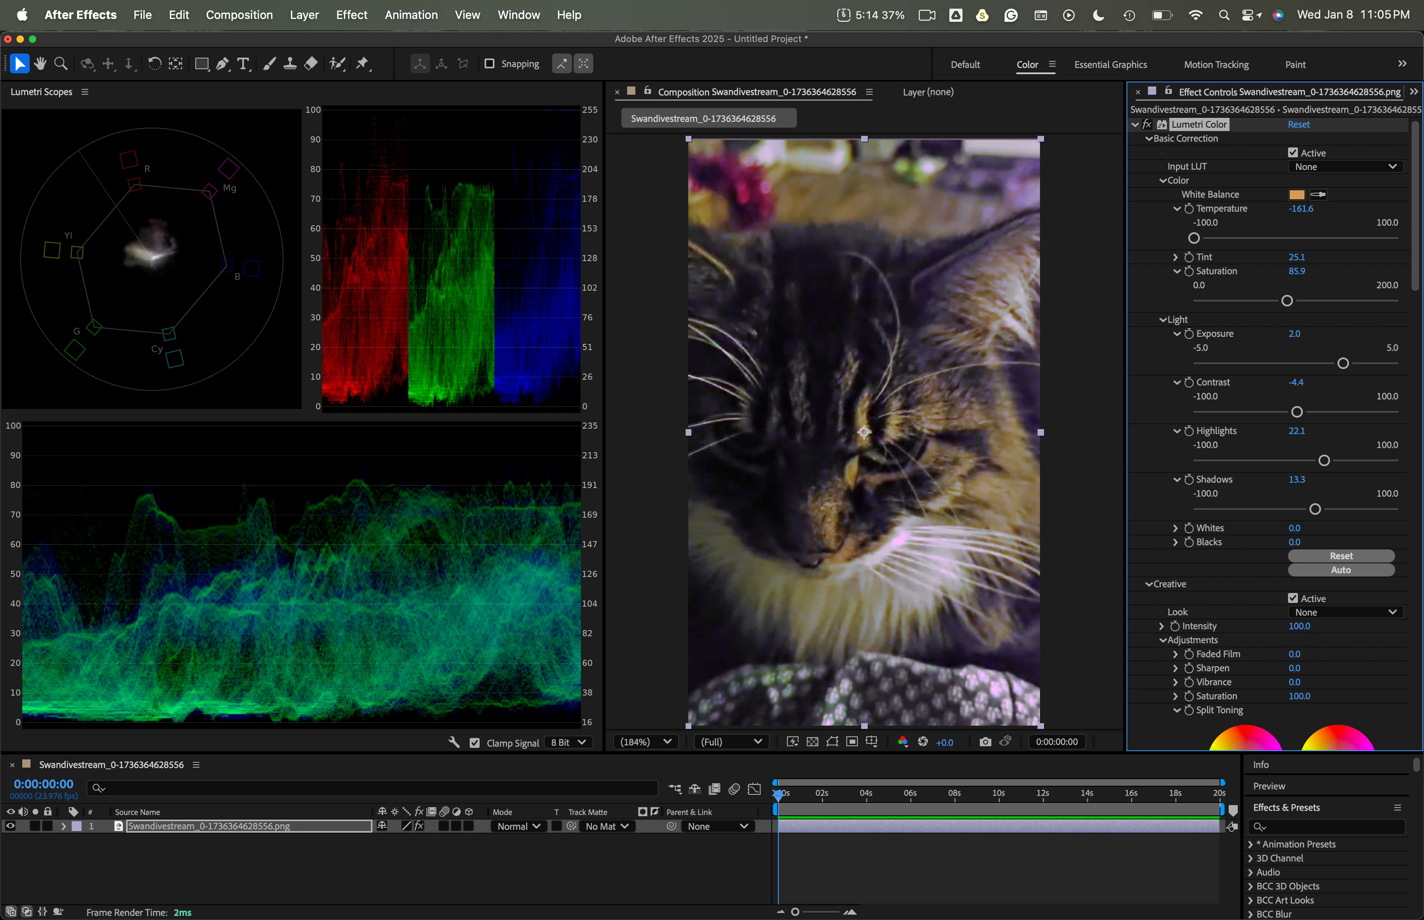Click the Exposure slider handle
This screenshot has height=920, width=1424.
click(1343, 363)
